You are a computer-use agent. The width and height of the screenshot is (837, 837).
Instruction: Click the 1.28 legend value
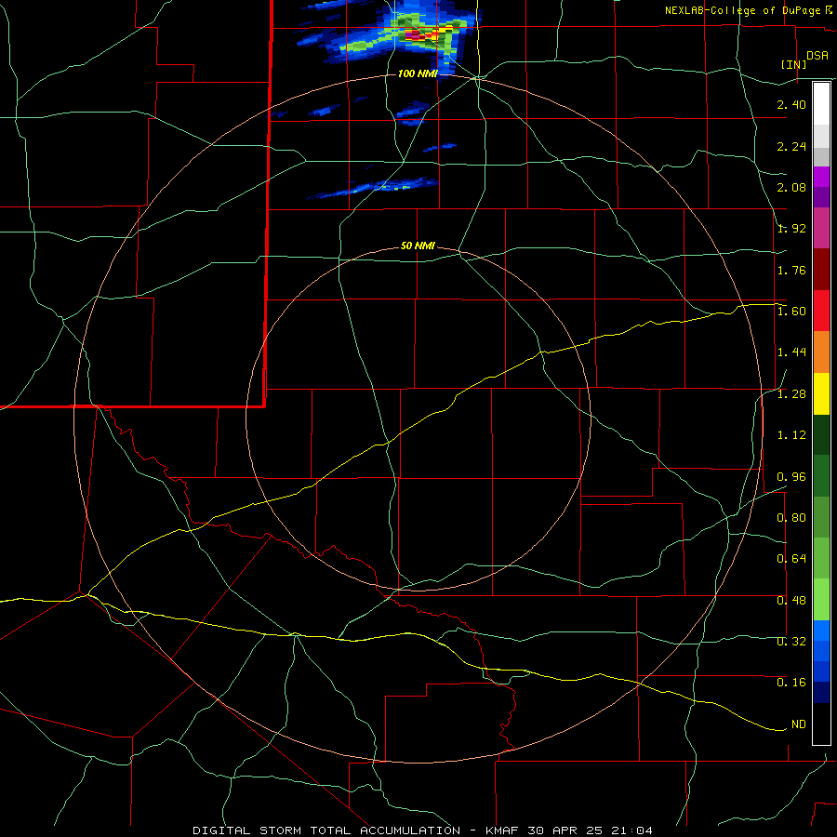point(791,394)
